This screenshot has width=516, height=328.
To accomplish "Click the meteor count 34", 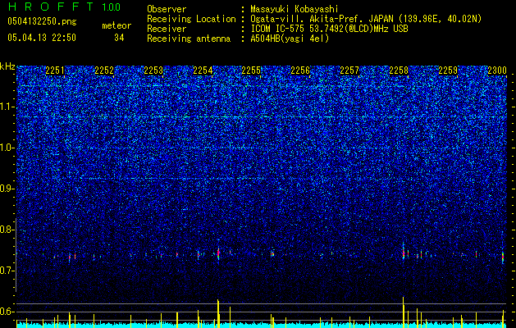I will (x=119, y=38).
